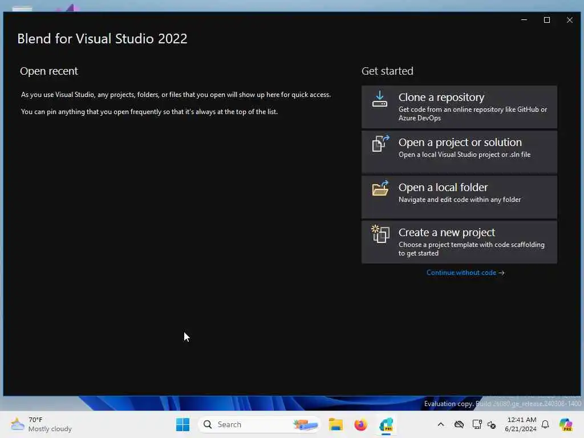584x438 pixels.
Task: Select the Clone a repository title
Action: coord(441,97)
